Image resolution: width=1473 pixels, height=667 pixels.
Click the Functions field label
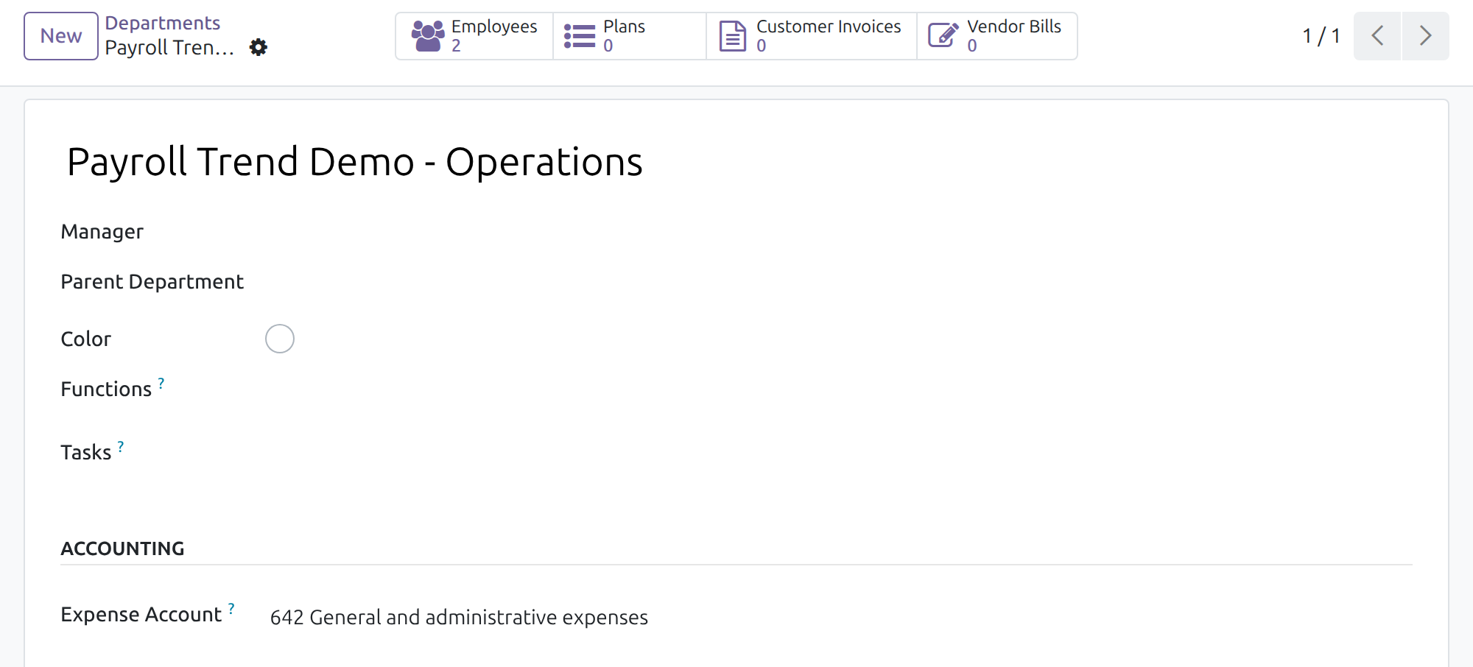(106, 389)
